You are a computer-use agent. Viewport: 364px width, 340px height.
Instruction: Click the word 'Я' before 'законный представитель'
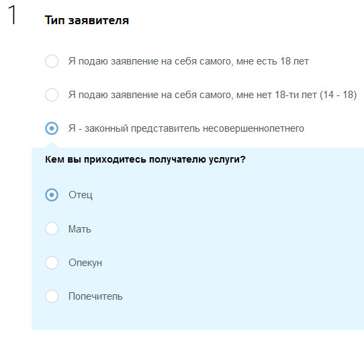(72, 128)
